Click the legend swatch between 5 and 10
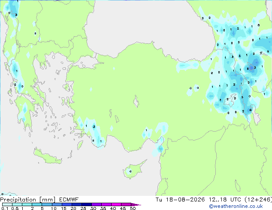Viewport: 272px width, 210px height. click(x=47, y=204)
